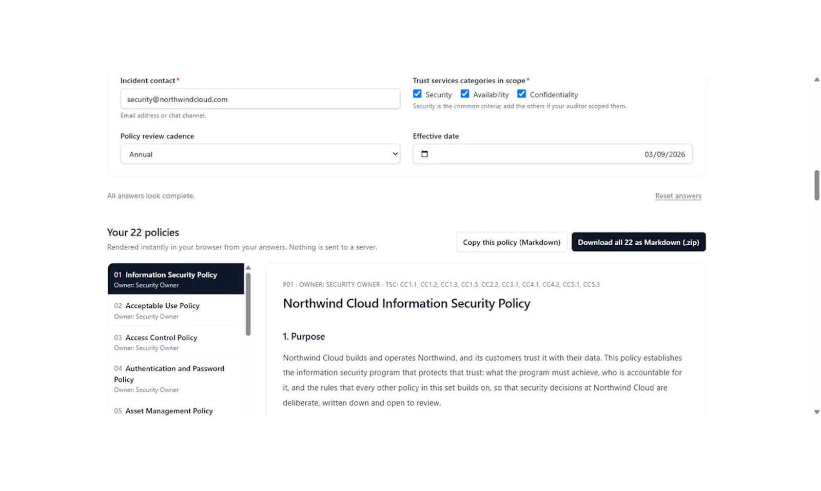
Task: Click the '1. Purpose' heading
Action: point(304,337)
